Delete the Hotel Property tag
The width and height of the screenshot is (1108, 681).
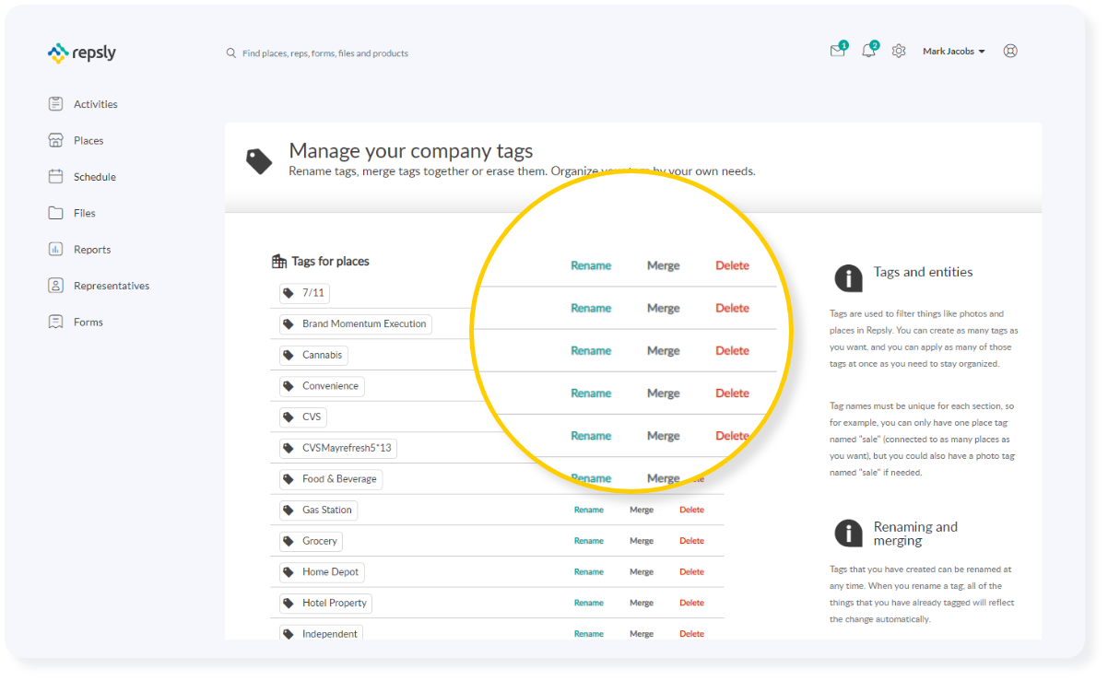[691, 603]
